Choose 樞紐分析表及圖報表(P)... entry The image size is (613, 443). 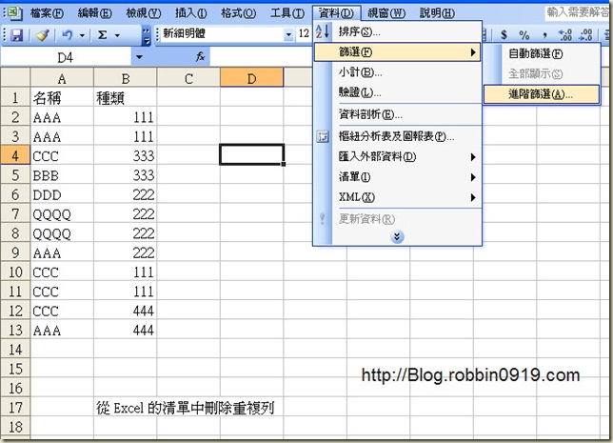(398, 136)
